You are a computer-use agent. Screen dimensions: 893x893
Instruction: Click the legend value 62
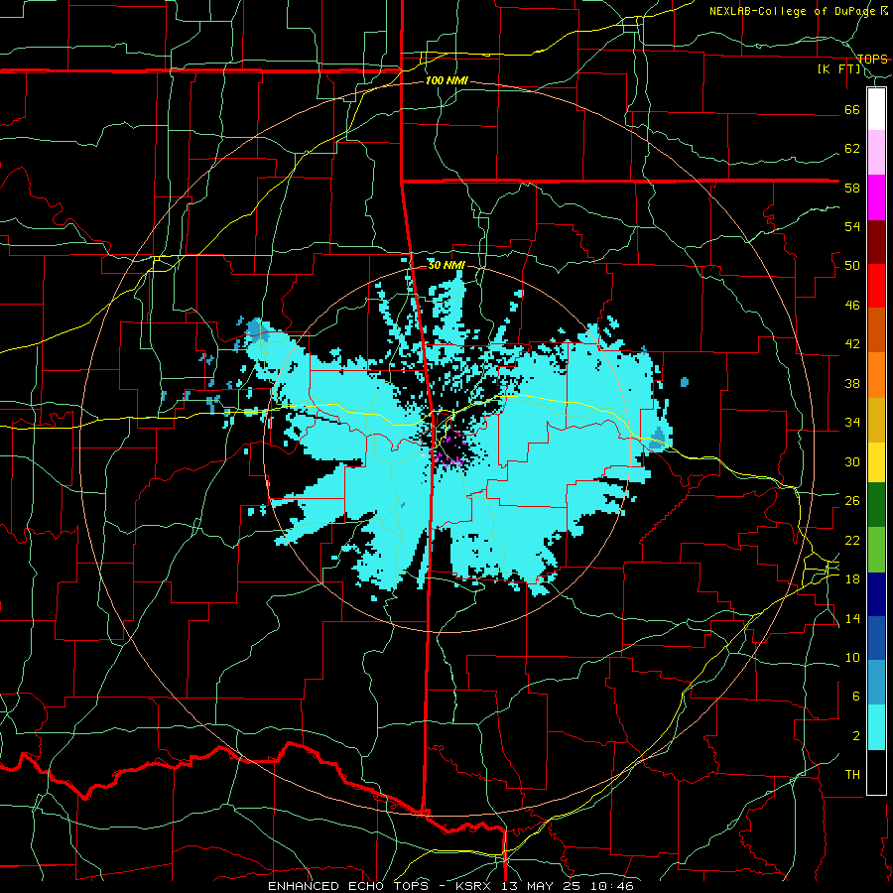click(x=852, y=148)
